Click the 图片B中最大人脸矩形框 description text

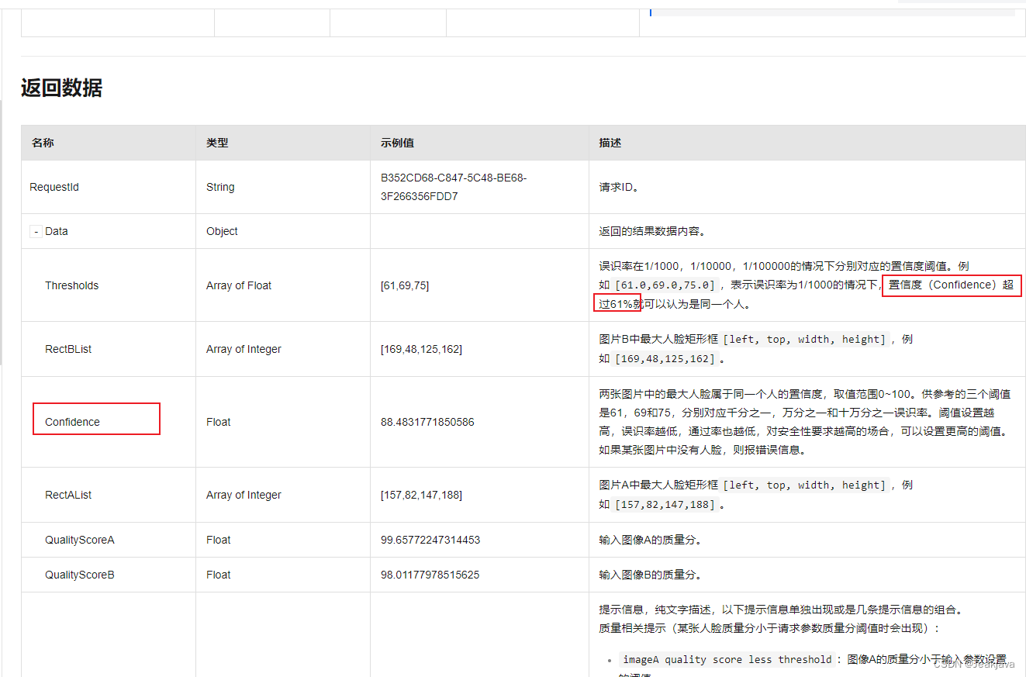pyautogui.click(x=660, y=339)
